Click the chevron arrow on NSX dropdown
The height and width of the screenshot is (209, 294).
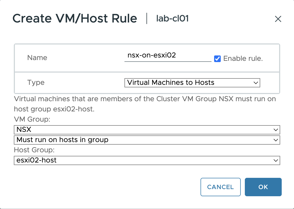pyautogui.click(x=276, y=130)
